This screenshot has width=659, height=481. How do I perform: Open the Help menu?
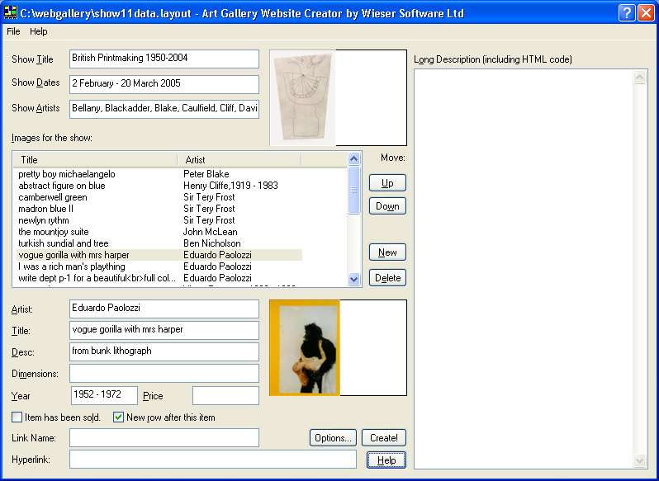(x=39, y=31)
